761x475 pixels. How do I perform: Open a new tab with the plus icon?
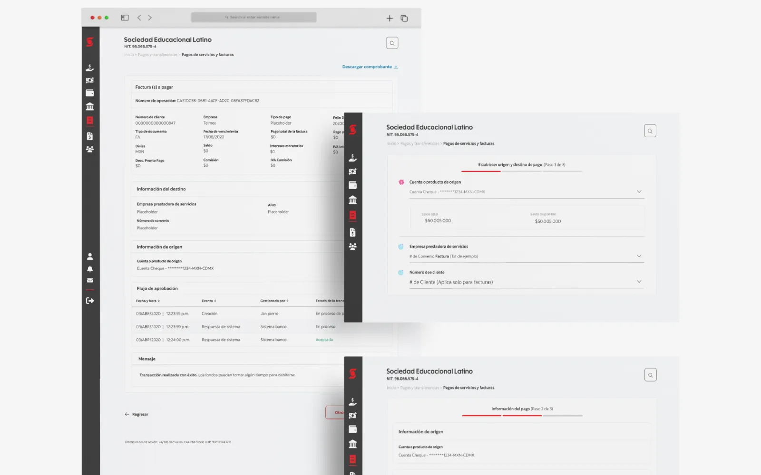[390, 18]
